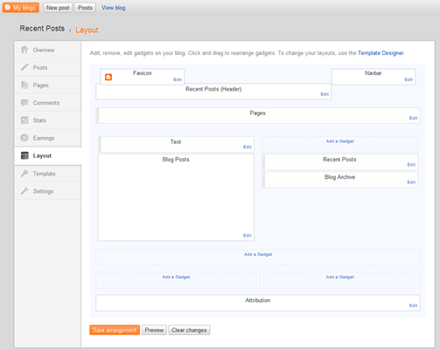Add a Gadget in full-width footer row
The width and height of the screenshot is (440, 350).
pyautogui.click(x=258, y=254)
